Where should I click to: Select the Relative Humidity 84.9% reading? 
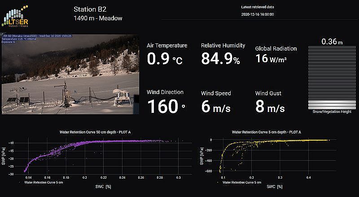click(220, 59)
